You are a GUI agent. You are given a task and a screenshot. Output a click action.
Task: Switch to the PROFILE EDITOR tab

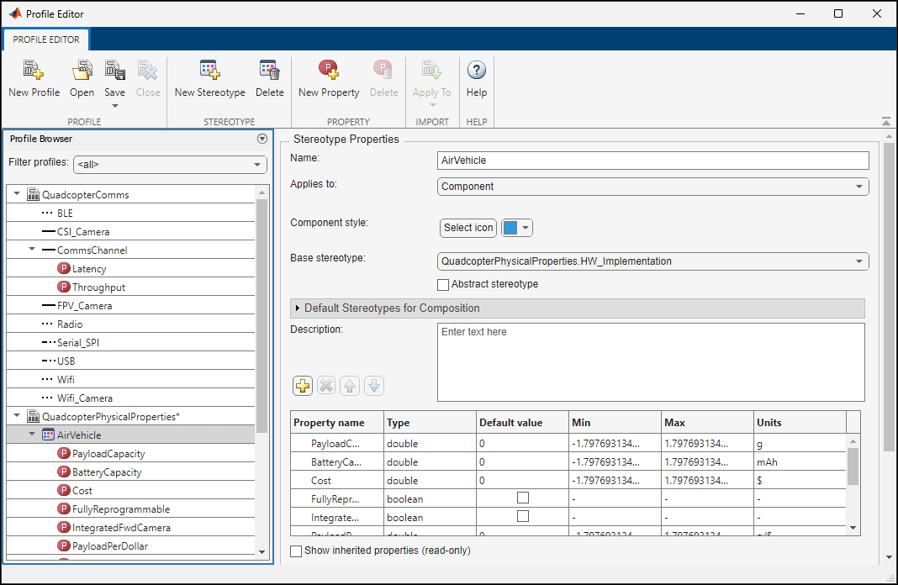coord(45,39)
